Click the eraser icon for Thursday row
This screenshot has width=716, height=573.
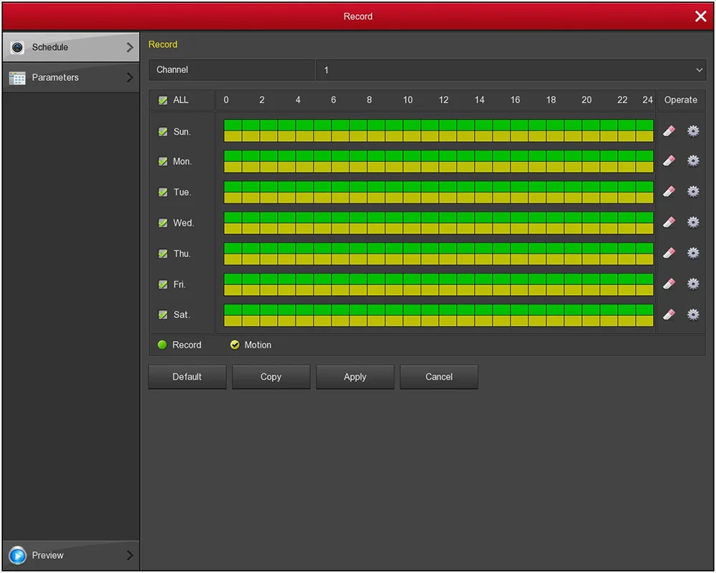669,253
